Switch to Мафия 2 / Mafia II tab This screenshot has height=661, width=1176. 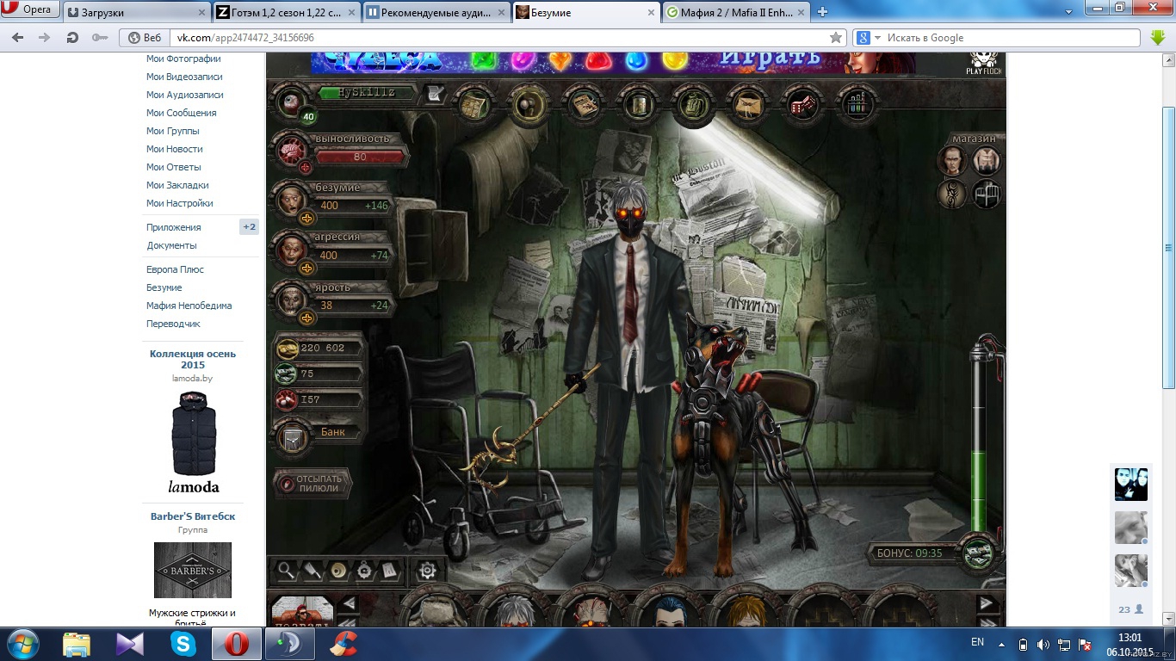pyautogui.click(x=736, y=12)
